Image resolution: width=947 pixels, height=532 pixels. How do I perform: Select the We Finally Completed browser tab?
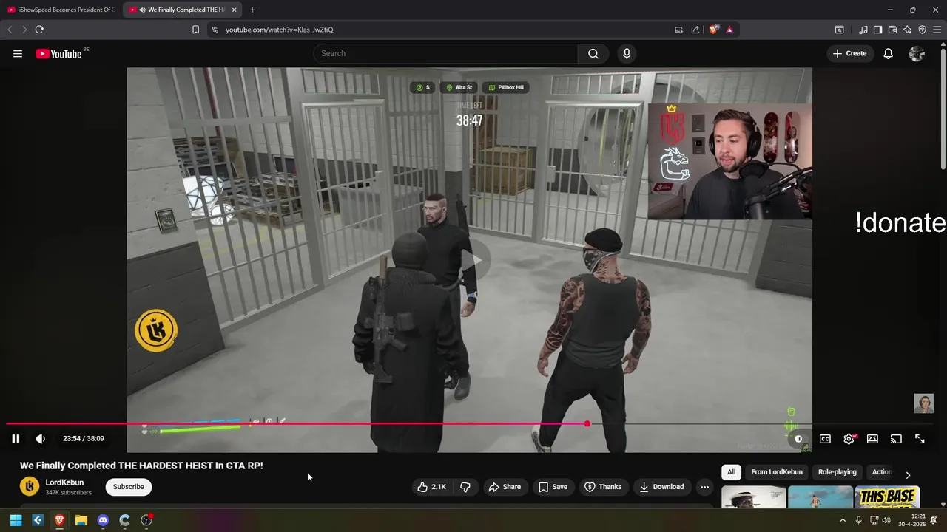[183, 10]
